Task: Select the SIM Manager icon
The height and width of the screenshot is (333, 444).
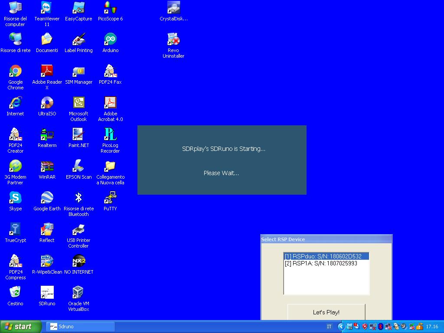Action: pyautogui.click(x=78, y=71)
